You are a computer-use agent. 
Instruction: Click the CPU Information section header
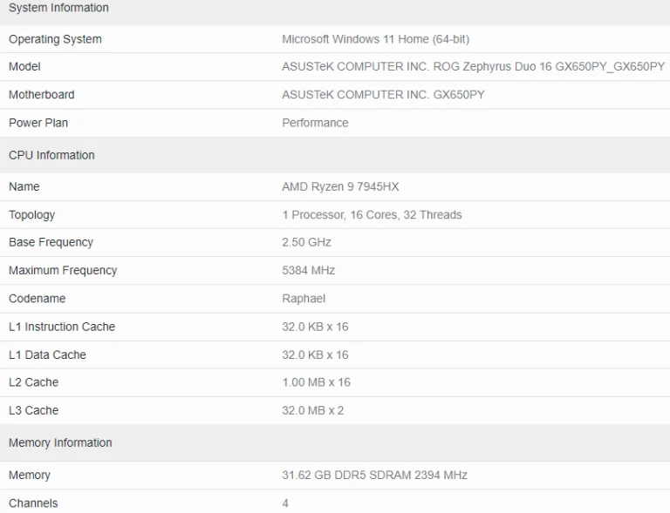pyautogui.click(x=51, y=155)
